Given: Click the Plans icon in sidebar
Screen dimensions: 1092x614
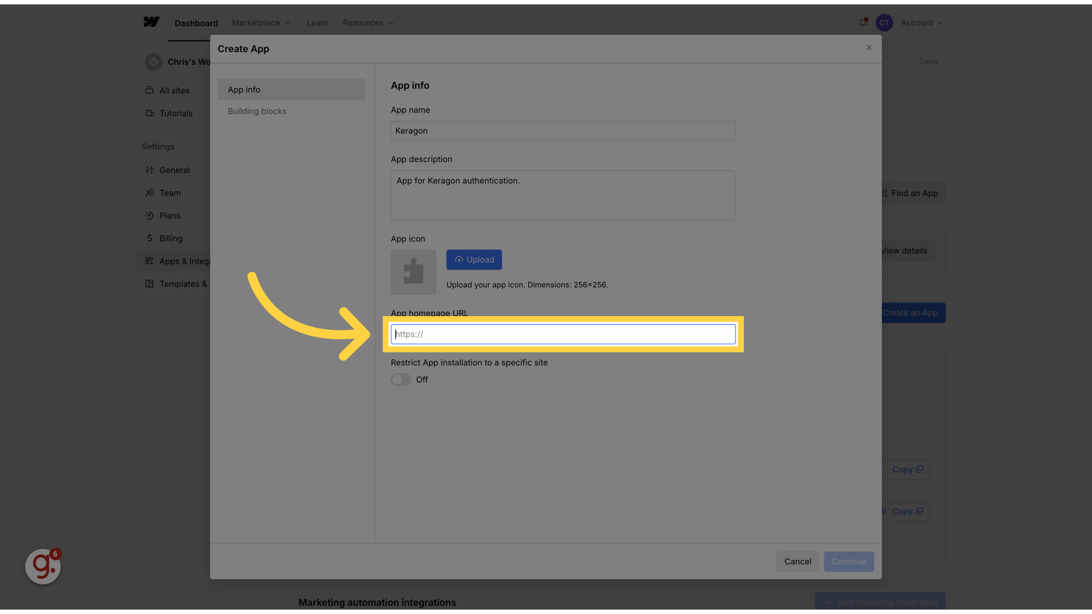Looking at the screenshot, I should tap(150, 215).
